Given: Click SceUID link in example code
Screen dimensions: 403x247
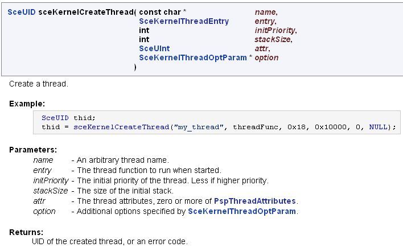Looking at the screenshot, I should point(55,118).
